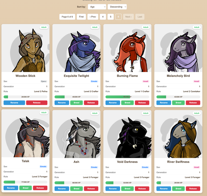This screenshot has width=207, height=196.
Task: Click the Adult badge on Talak's card
Action: [x=44, y=113]
